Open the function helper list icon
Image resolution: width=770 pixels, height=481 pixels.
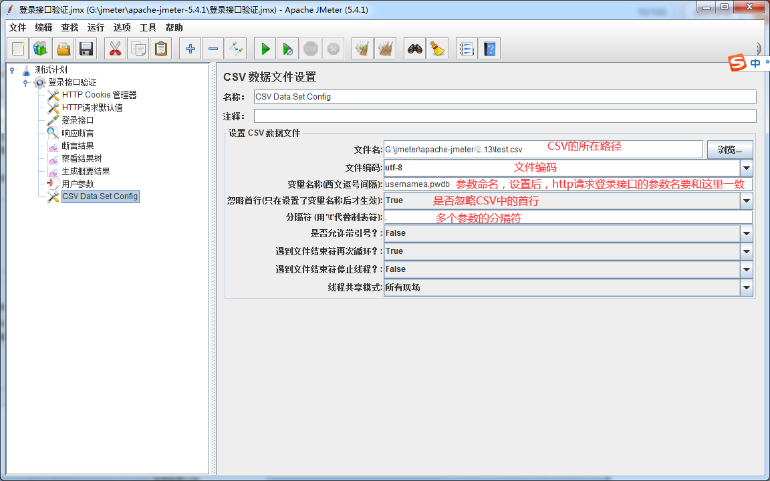467,49
